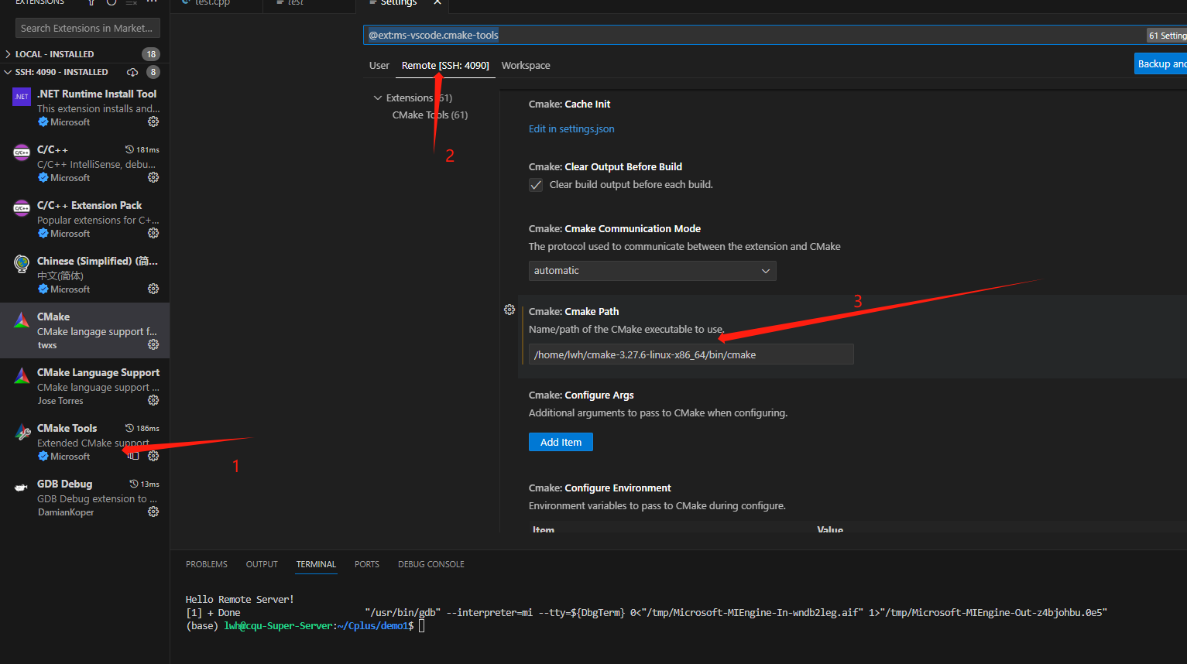The height and width of the screenshot is (664, 1187).
Task: Click Edit in settings.json link
Action: 571,129
